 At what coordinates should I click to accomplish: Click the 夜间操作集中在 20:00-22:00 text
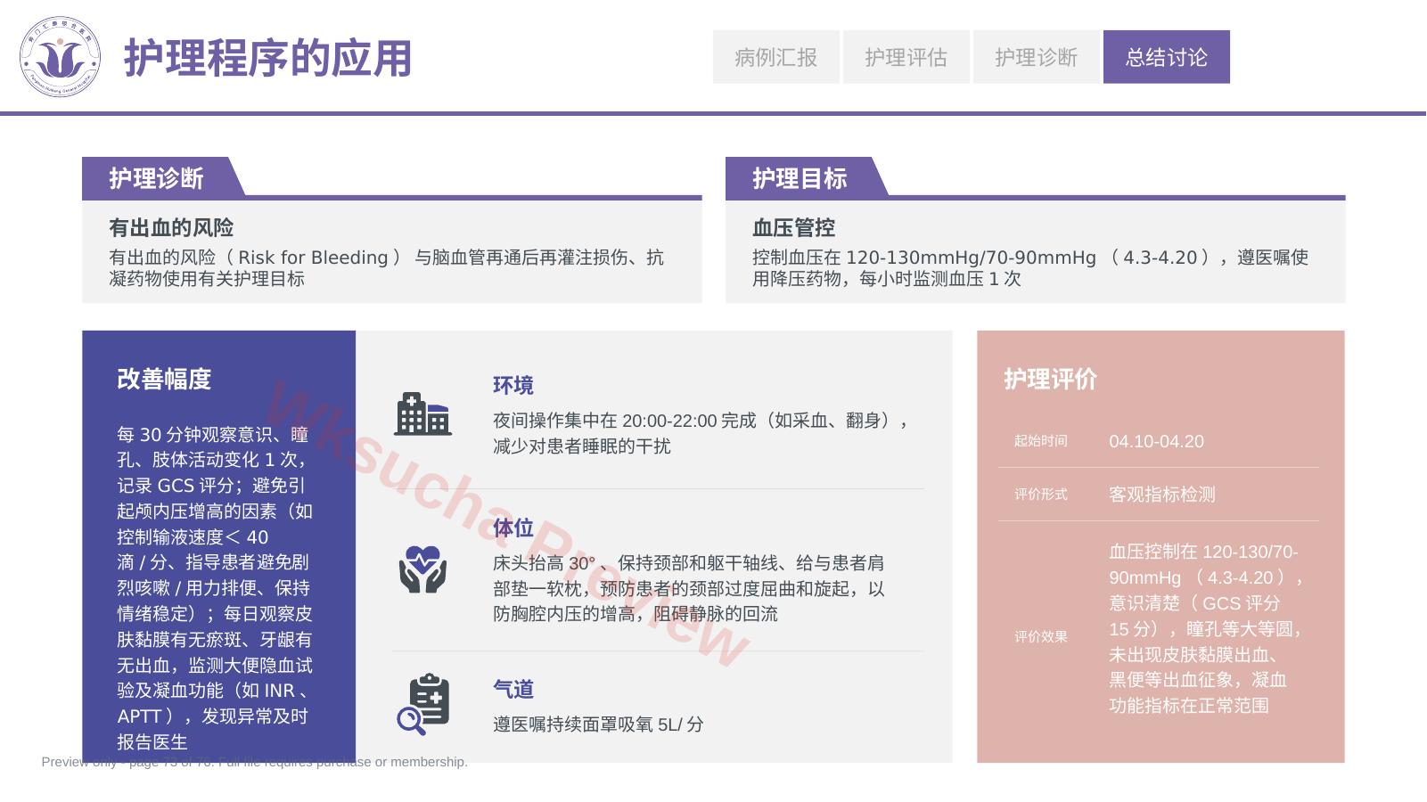pyautogui.click(x=702, y=433)
